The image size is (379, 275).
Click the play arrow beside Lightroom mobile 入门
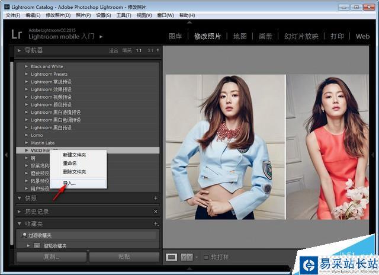coord(101,37)
